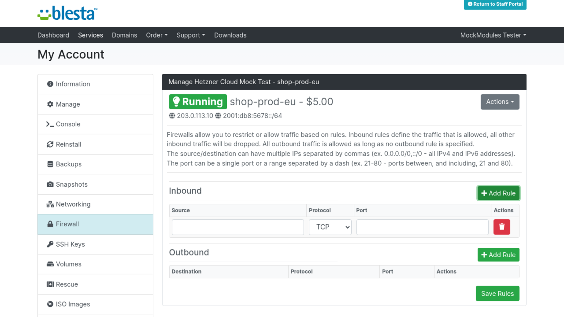Open the Reinstall sidebar tab
This screenshot has width=564, height=317.
(95, 144)
